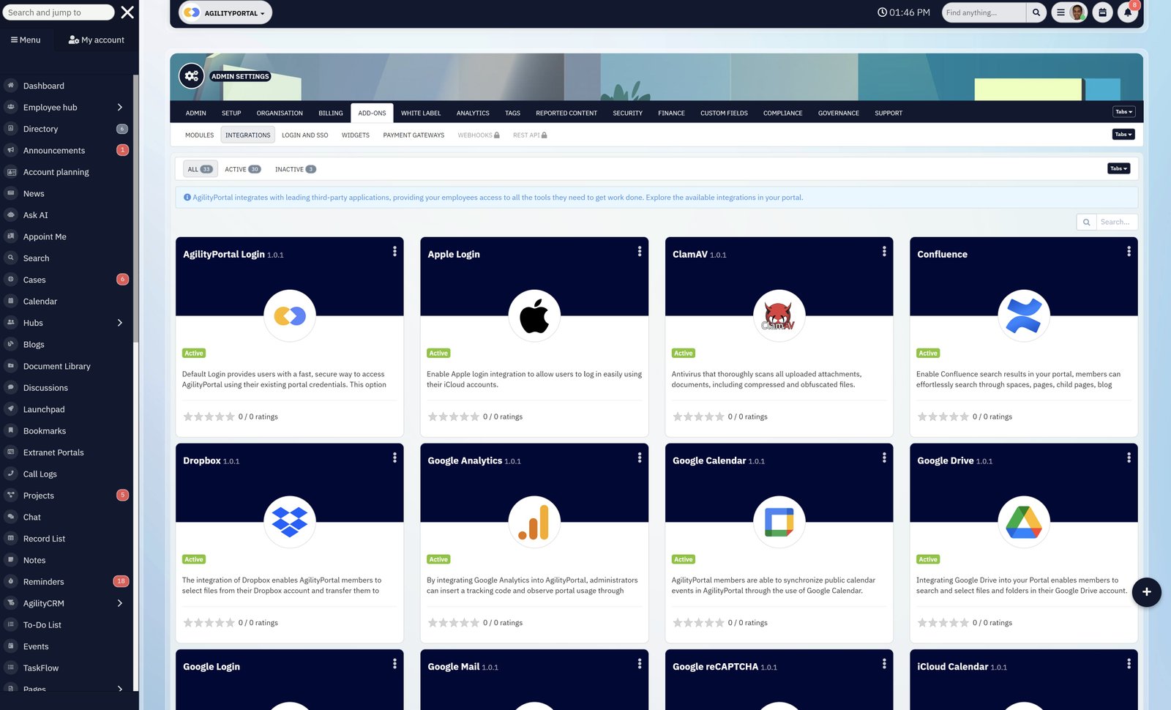This screenshot has height=710, width=1171.
Task: Click the integrations Search input field
Action: tap(1115, 222)
